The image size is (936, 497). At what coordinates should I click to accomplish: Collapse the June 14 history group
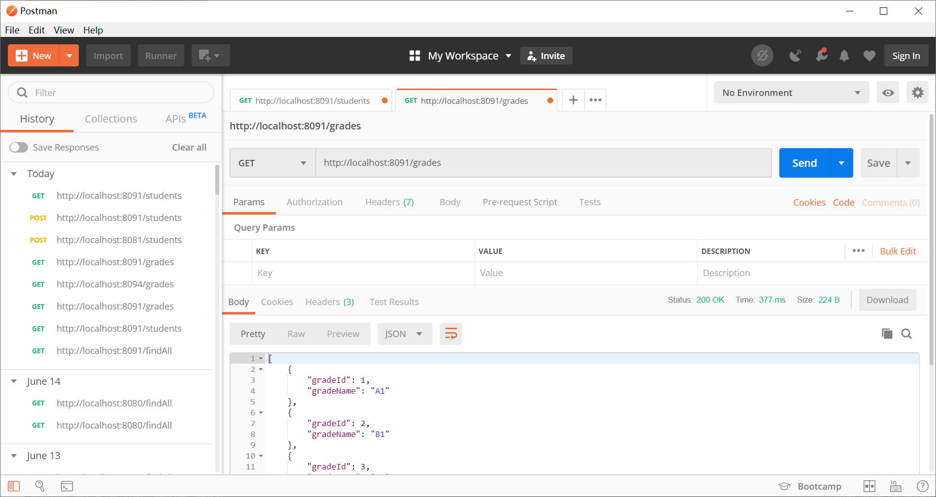click(x=14, y=381)
